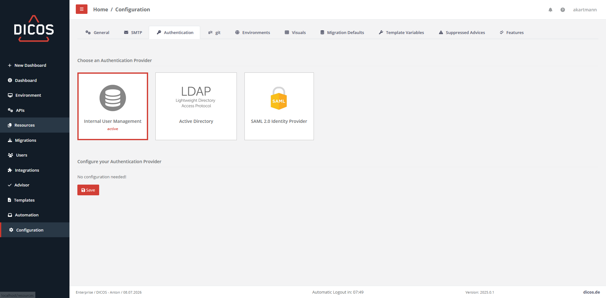
Task: Click the DICOS logo in sidebar
Action: pos(34,29)
